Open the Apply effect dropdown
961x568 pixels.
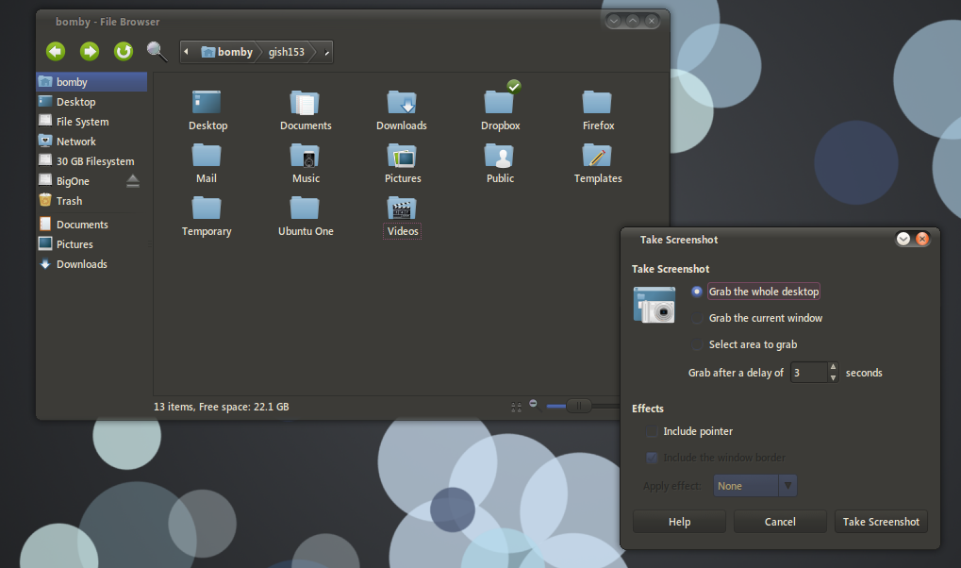755,486
